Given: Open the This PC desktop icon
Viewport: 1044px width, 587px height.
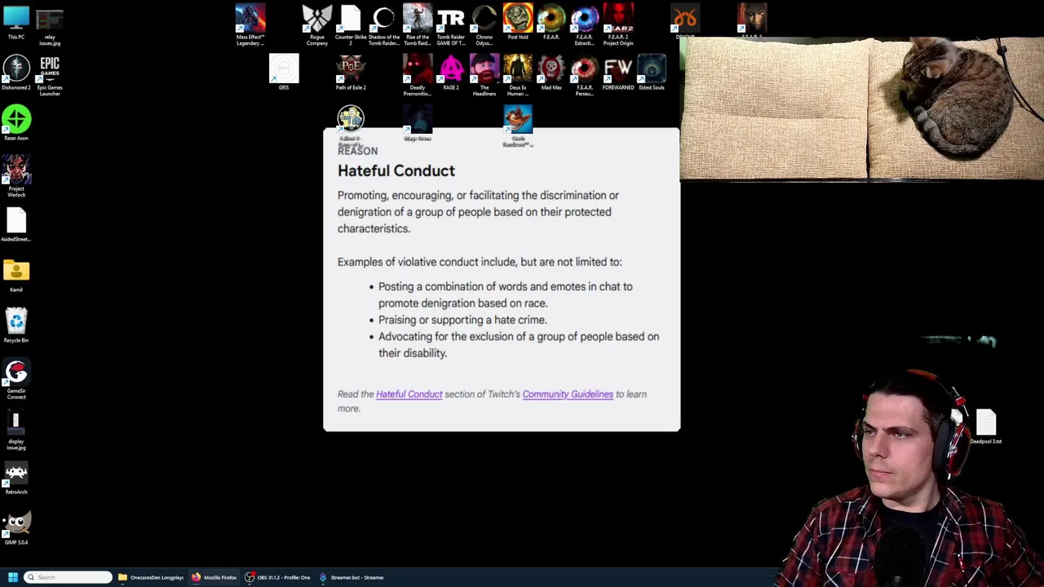Looking at the screenshot, I should pyautogui.click(x=16, y=23).
